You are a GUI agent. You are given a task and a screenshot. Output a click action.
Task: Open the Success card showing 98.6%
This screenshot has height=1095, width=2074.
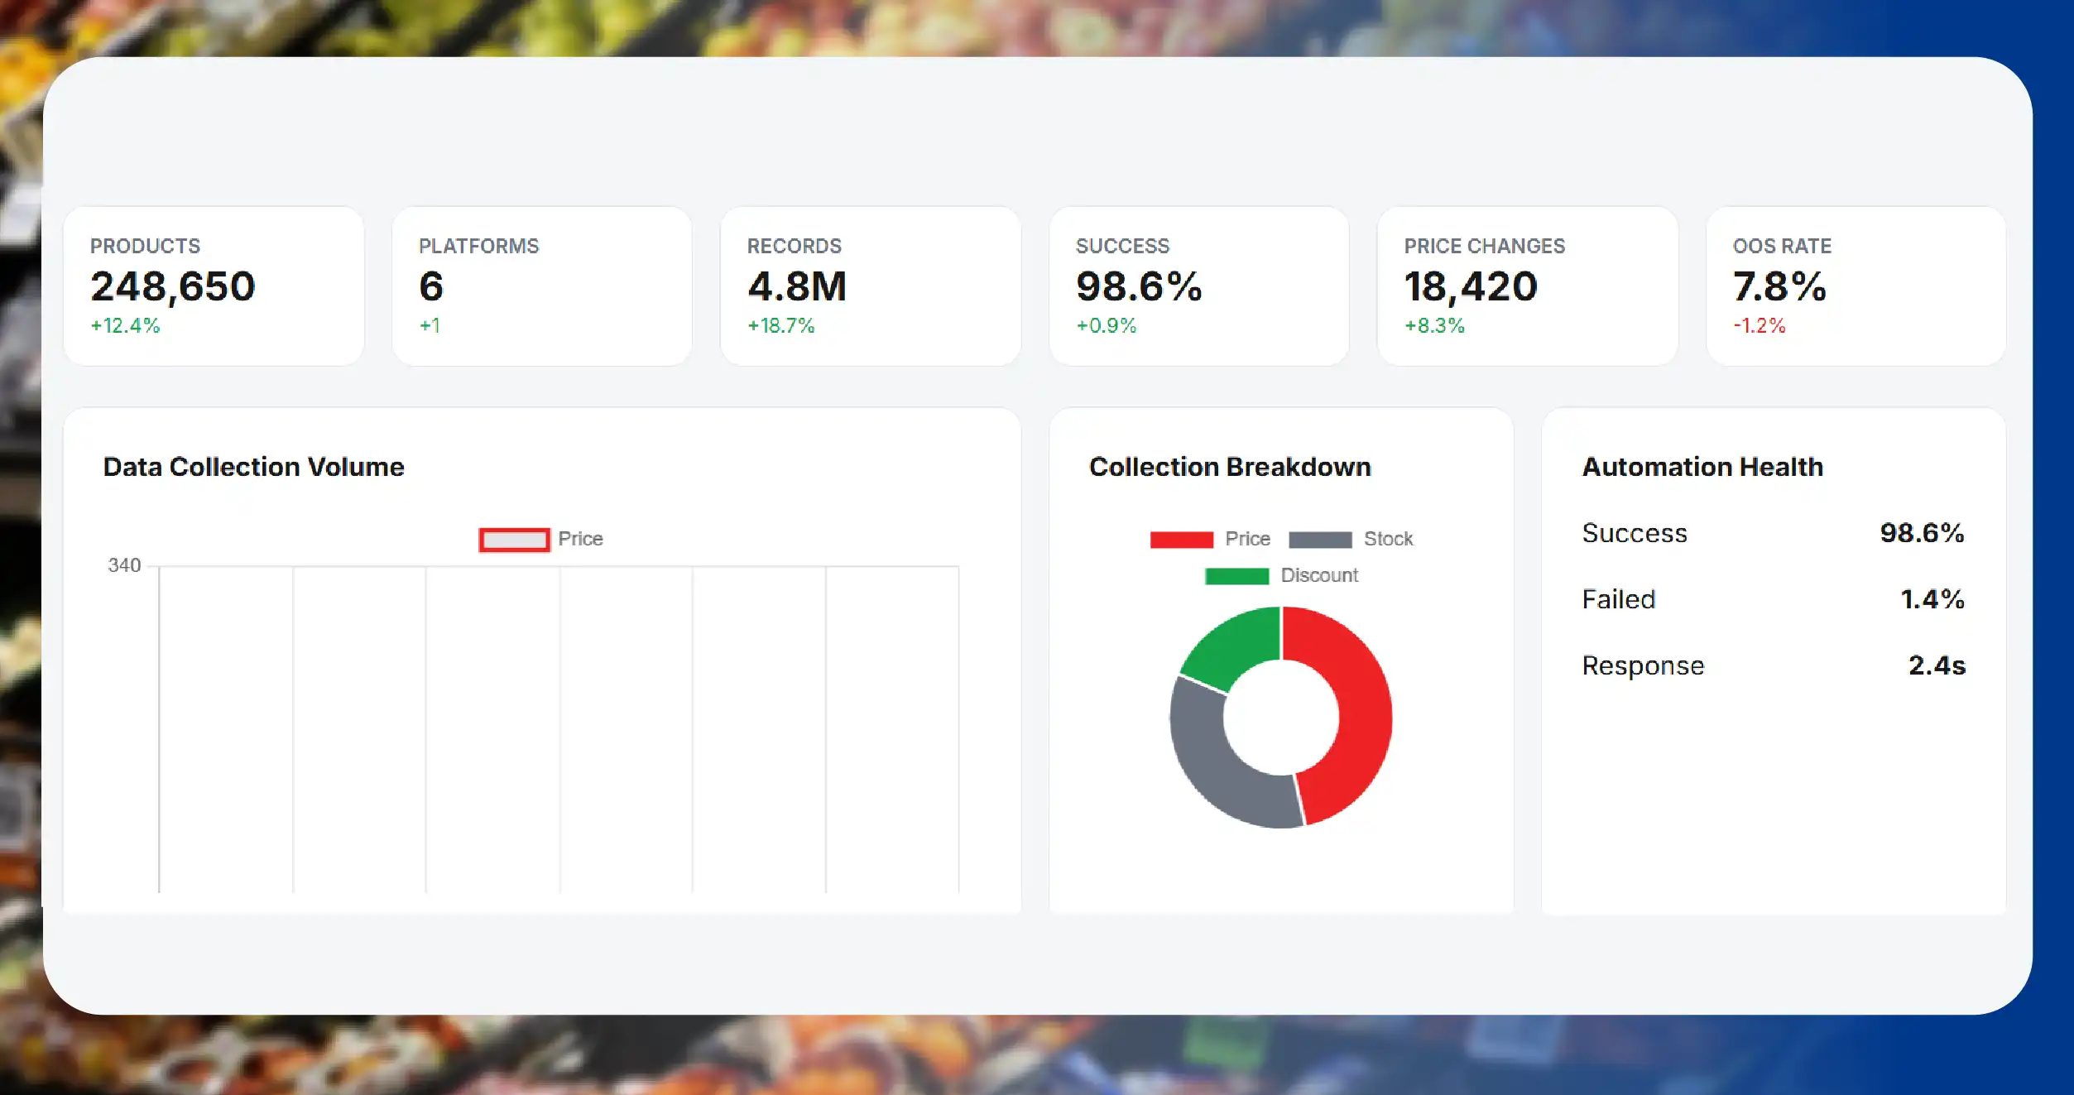click(1199, 286)
